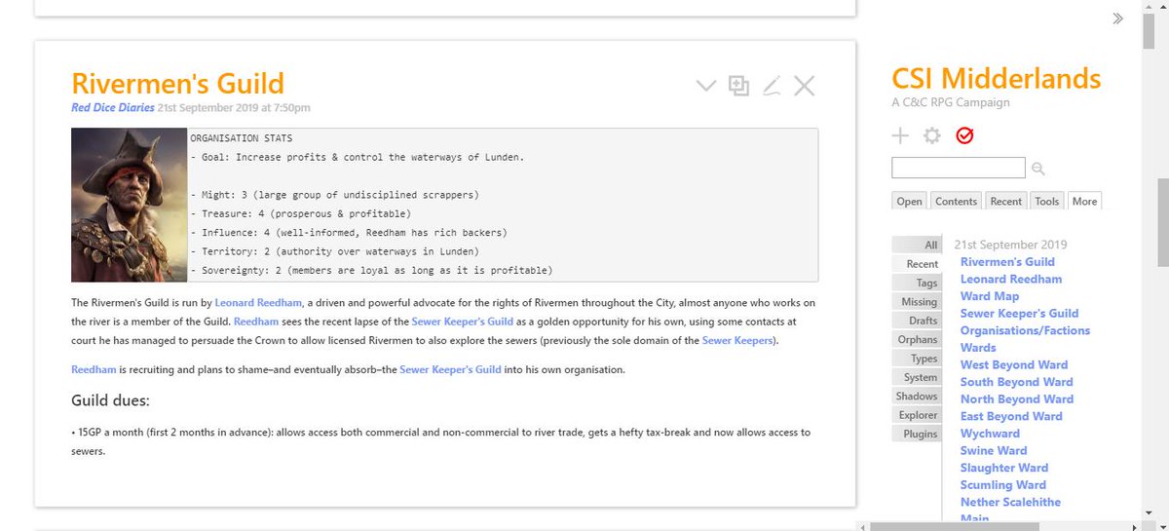Screen dimensions: 1169x531
Task: Click the Rivermen's Guild tiddler title
Action: click(x=177, y=83)
